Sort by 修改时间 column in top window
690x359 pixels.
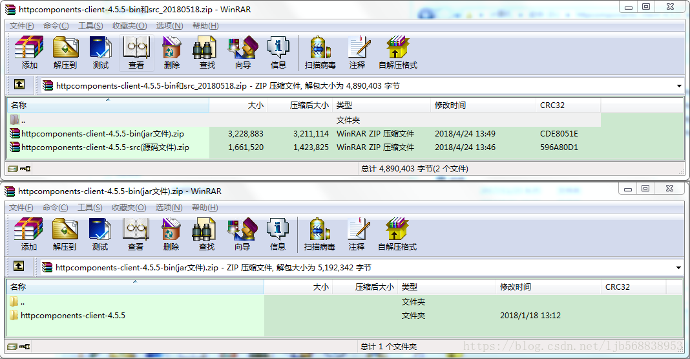pos(483,105)
